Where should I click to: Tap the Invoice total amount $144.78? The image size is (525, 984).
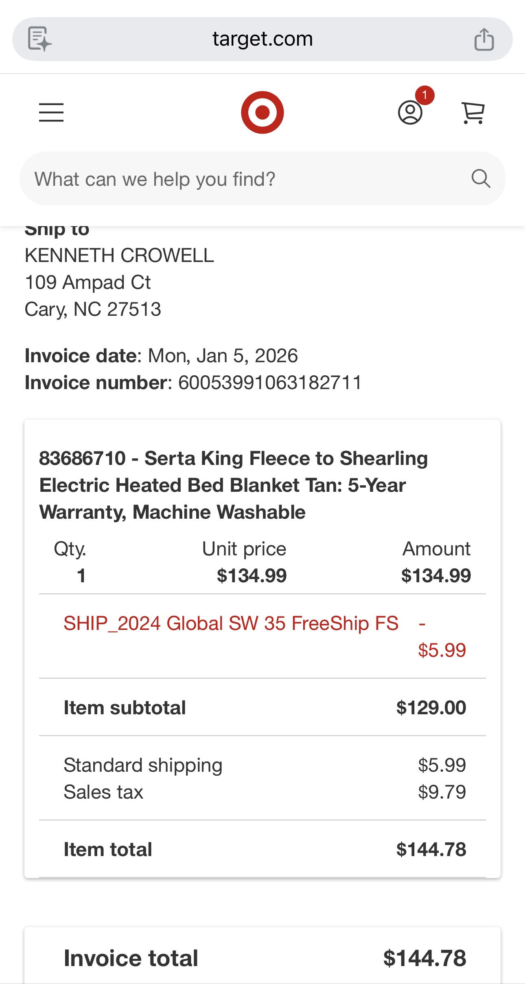click(x=424, y=958)
